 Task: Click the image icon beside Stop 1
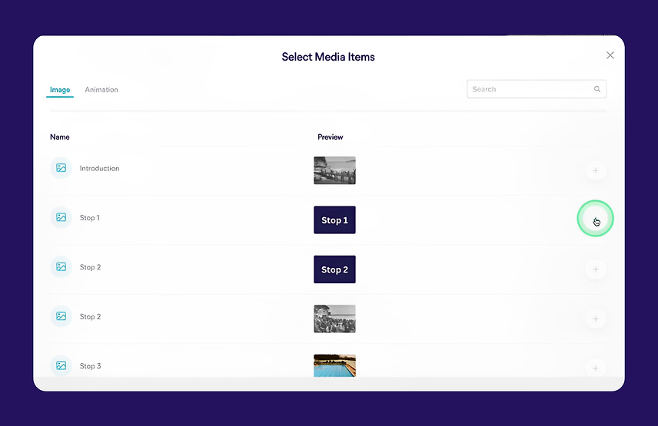[61, 218]
